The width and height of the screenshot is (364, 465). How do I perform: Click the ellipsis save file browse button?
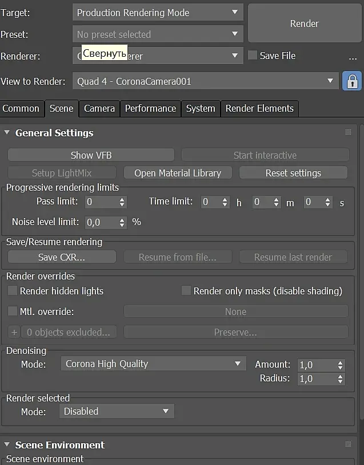(x=353, y=57)
